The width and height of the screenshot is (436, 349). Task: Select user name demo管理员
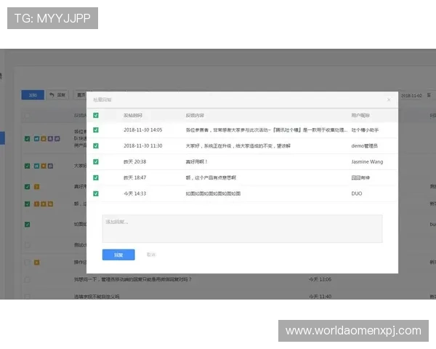pyautogui.click(x=364, y=146)
